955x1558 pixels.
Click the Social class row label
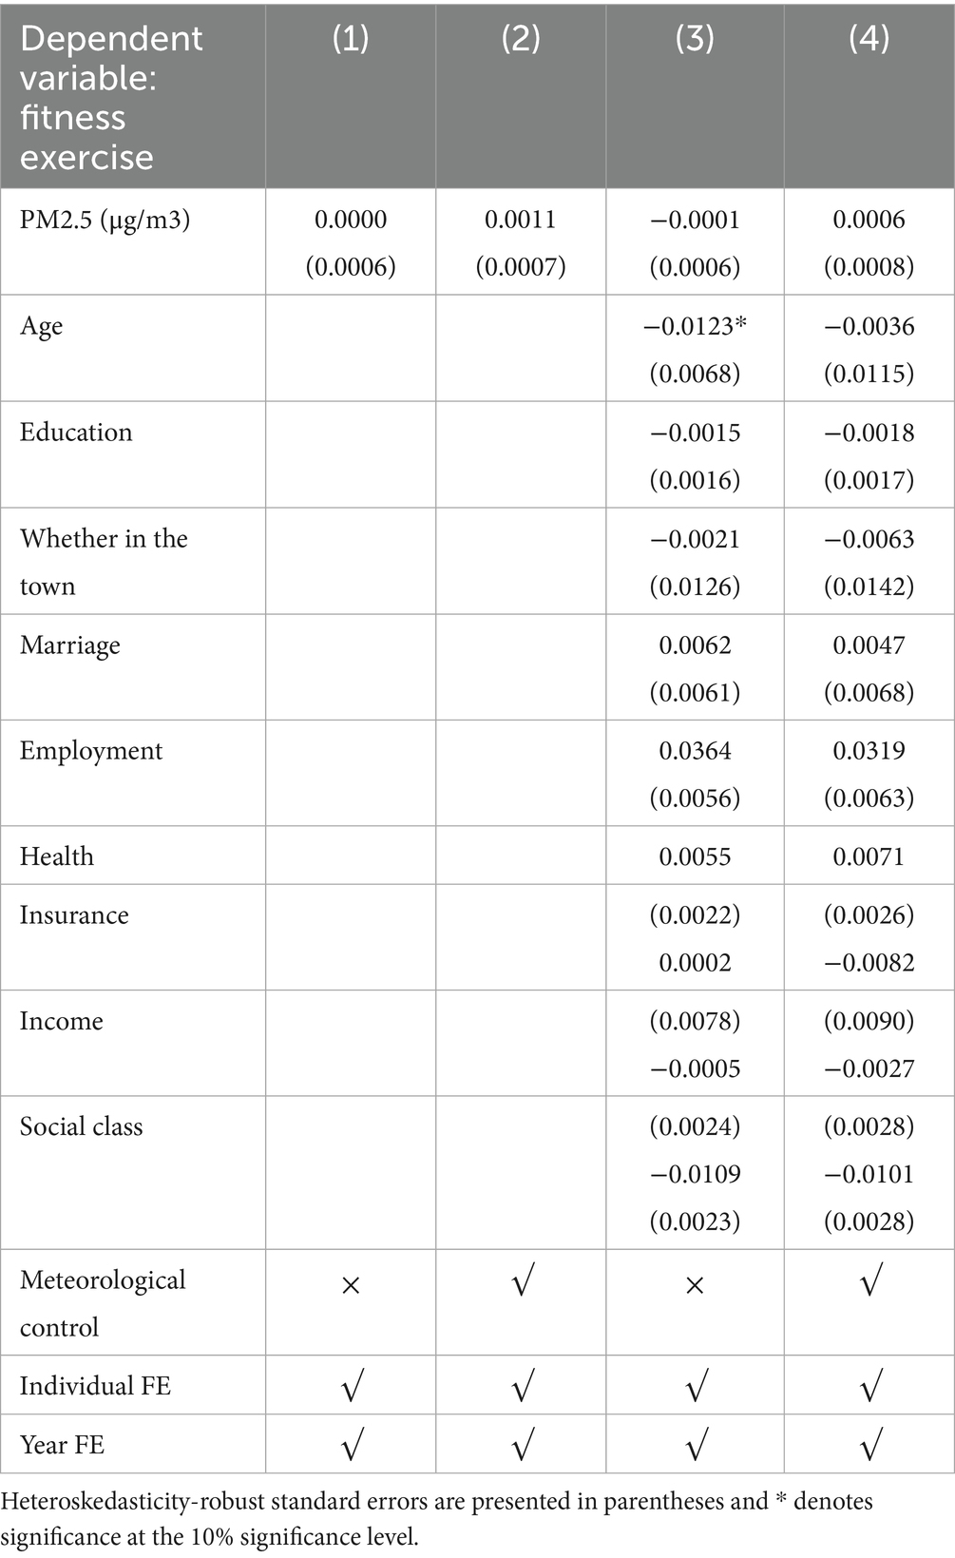coord(81,1127)
